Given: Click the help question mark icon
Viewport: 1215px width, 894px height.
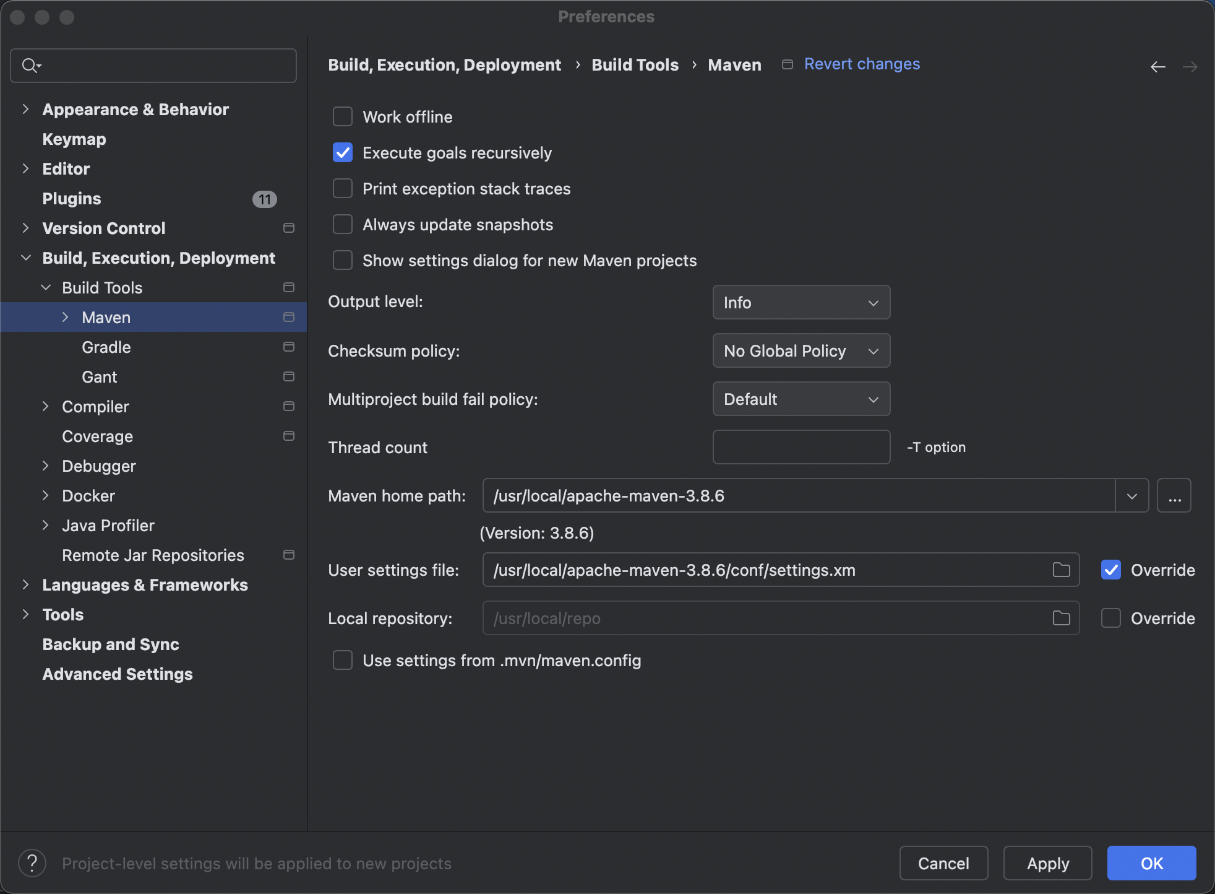Looking at the screenshot, I should [32, 863].
